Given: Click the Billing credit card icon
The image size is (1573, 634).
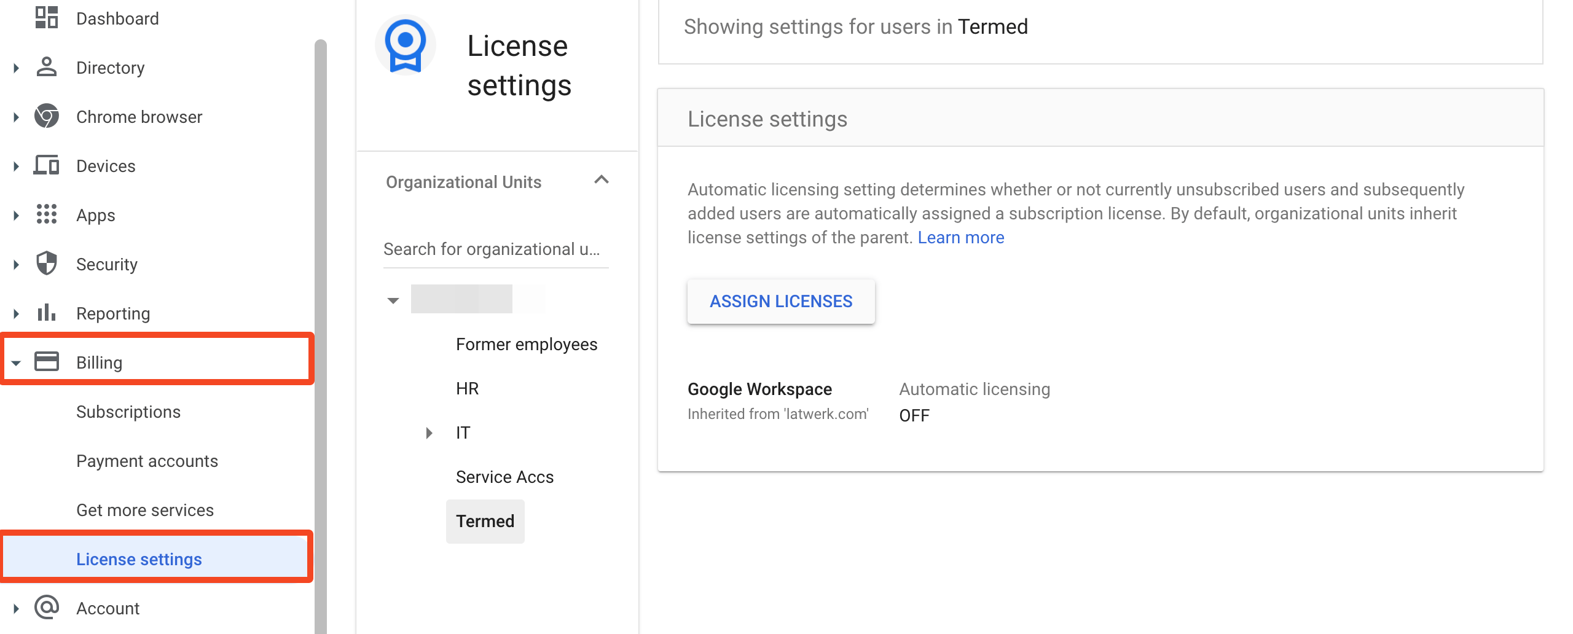Looking at the screenshot, I should [x=47, y=361].
